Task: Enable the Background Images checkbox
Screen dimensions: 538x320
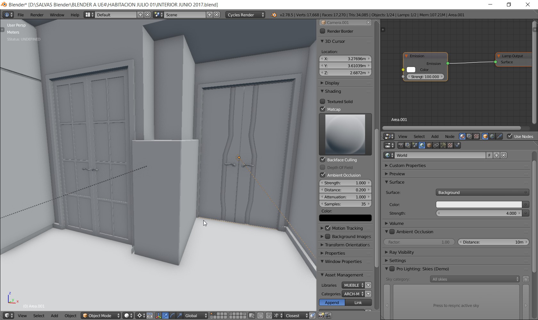Action: [328, 236]
